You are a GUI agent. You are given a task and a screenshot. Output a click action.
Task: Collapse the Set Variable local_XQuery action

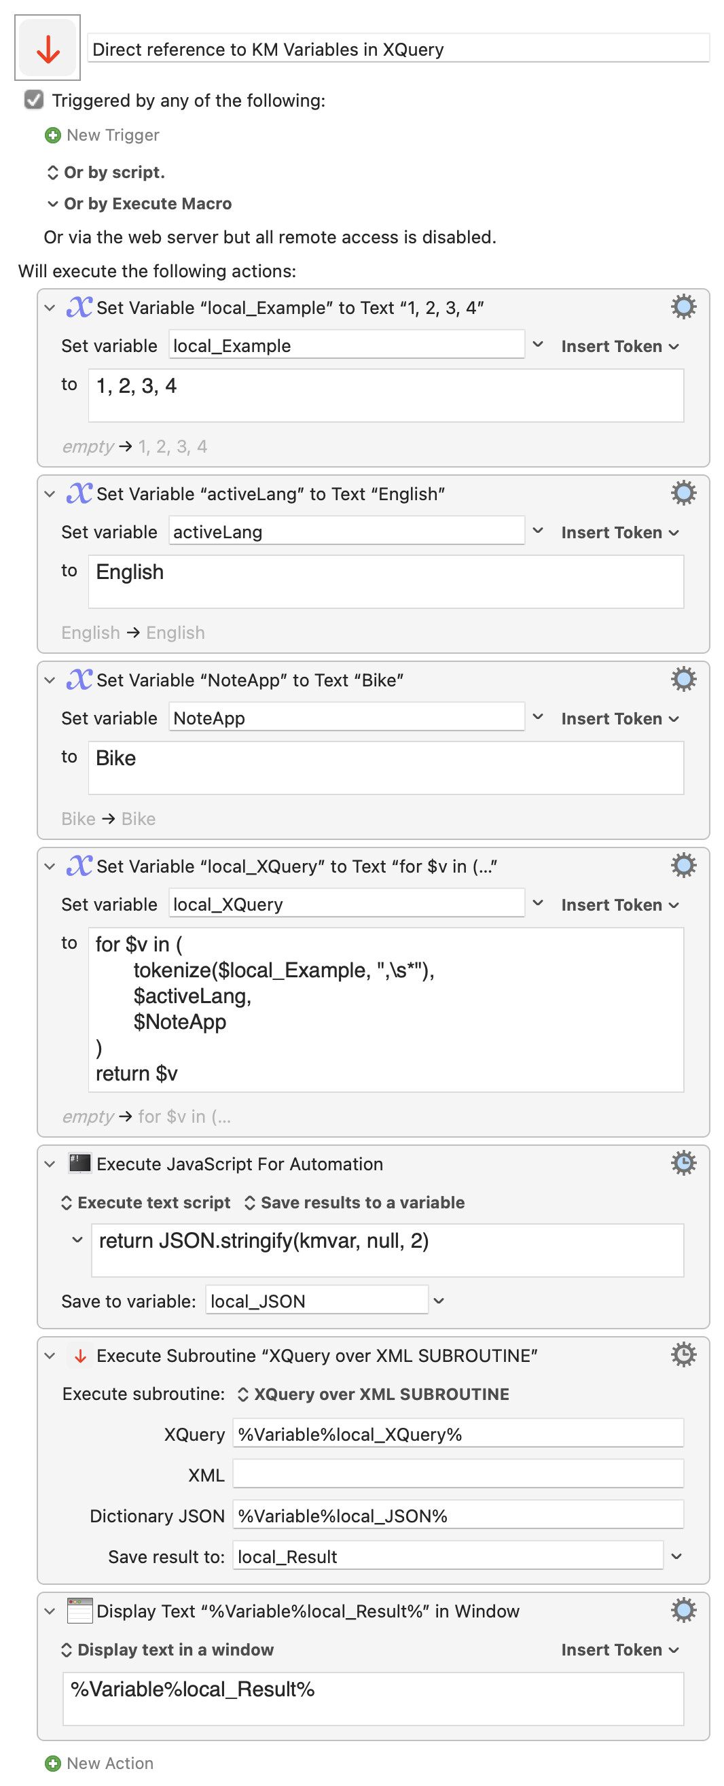(x=49, y=866)
